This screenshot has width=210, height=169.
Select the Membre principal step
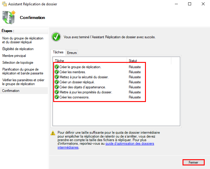pos(14,56)
